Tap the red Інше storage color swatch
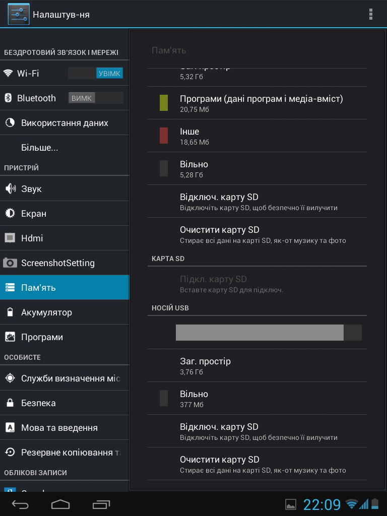387x516 pixels. (164, 136)
